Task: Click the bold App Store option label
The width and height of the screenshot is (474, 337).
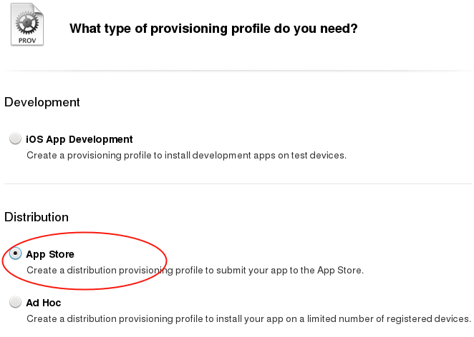Action: point(50,254)
